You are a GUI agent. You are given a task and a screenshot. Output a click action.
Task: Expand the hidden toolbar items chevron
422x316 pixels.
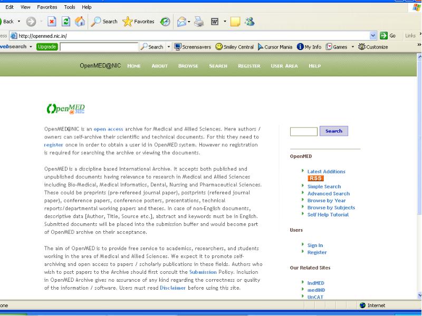(x=419, y=45)
